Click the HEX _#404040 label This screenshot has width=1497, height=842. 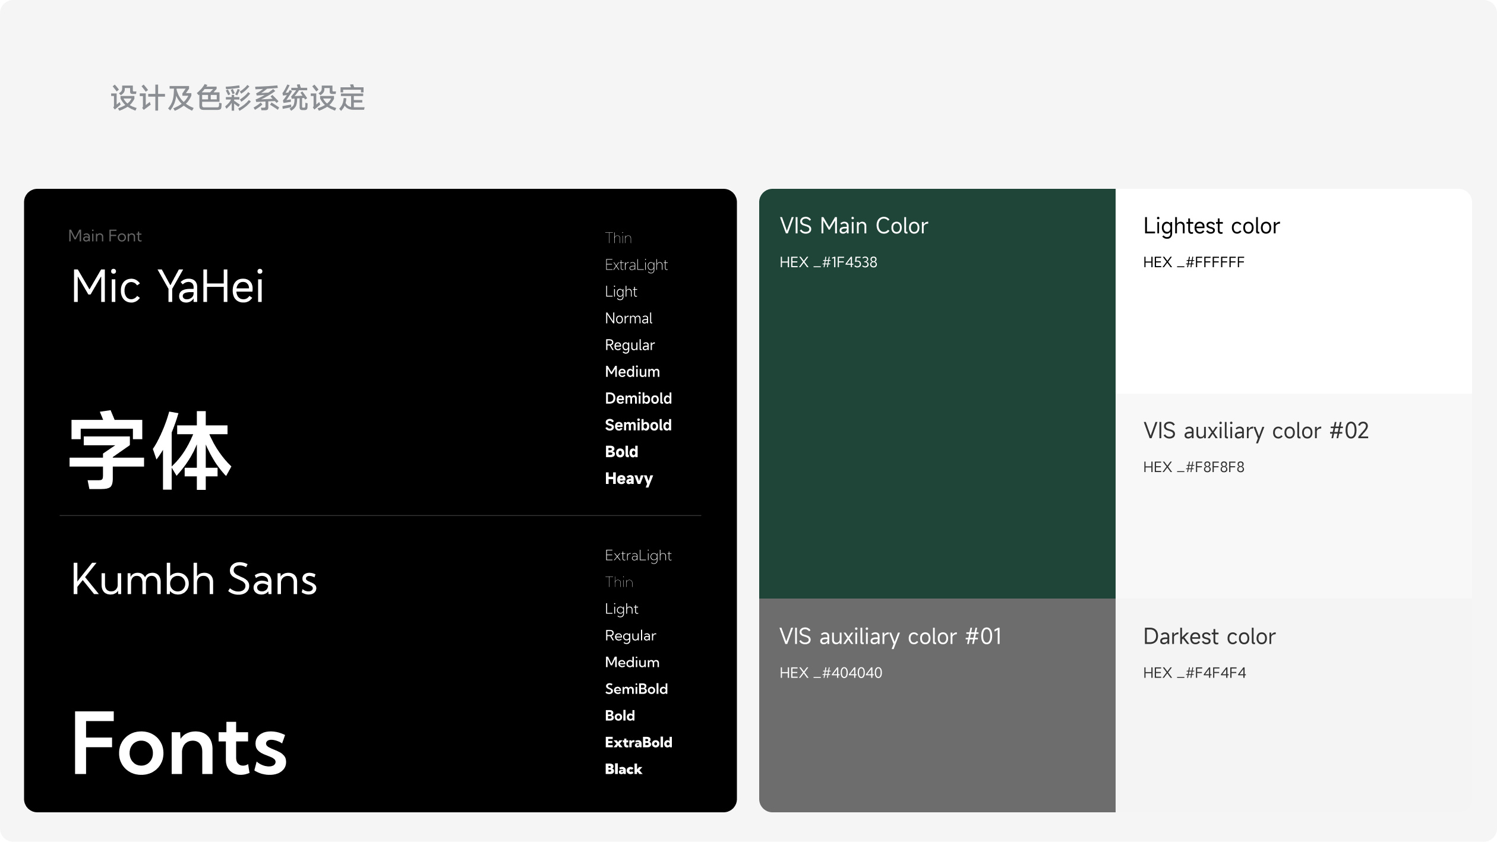point(830,673)
